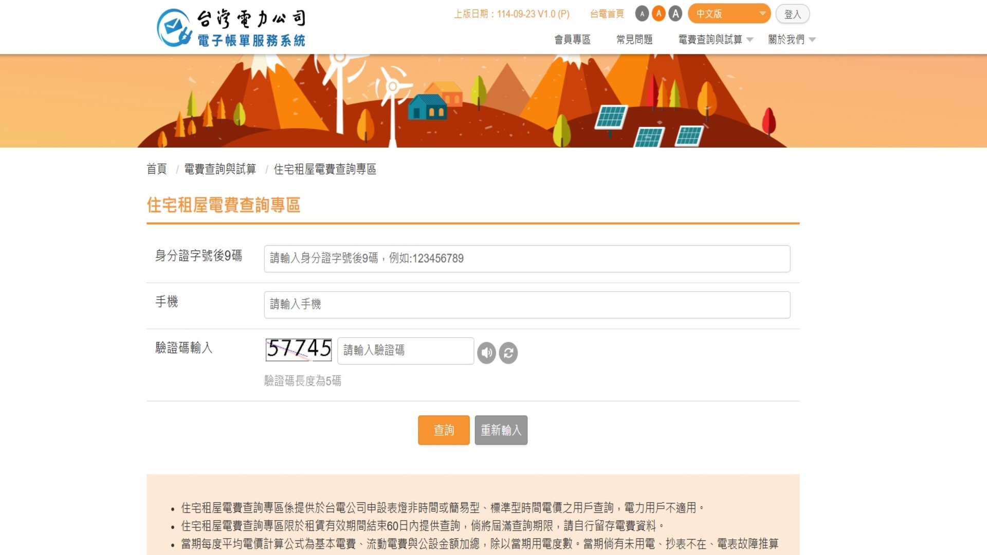Go to 首頁 in breadcrumb

click(157, 169)
